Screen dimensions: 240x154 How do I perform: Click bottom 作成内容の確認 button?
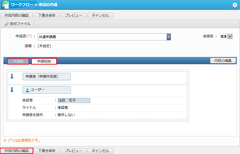point(16,151)
